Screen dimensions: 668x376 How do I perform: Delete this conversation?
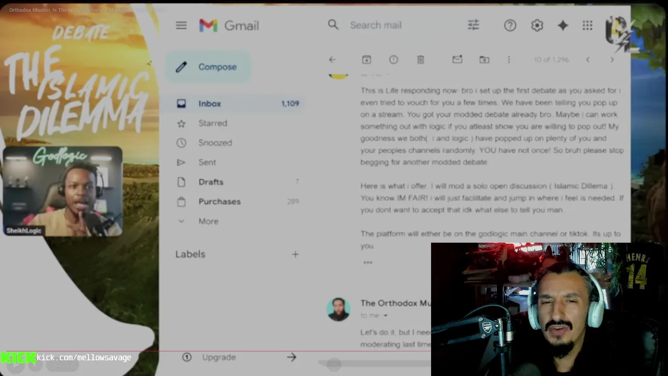[421, 60]
